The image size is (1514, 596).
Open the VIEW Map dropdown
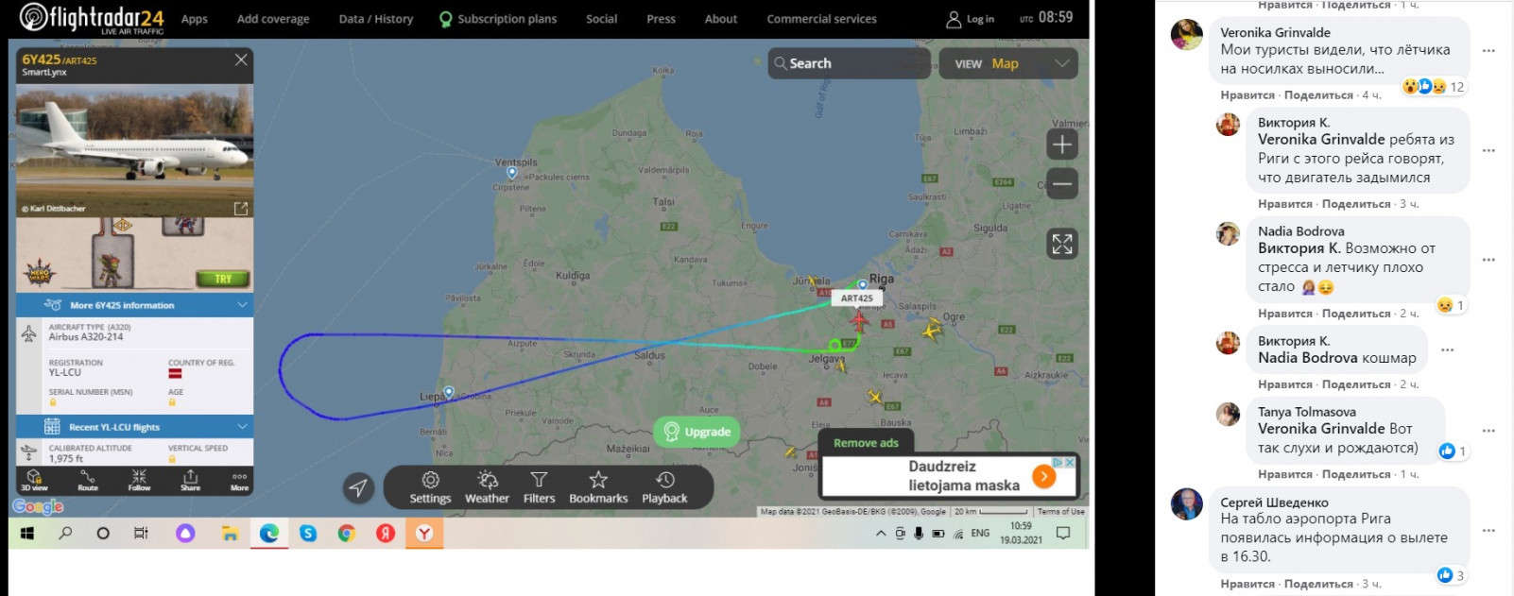pos(1008,63)
